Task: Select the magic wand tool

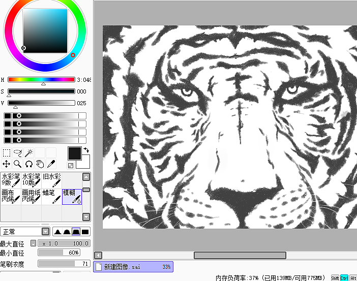Action: tap(29, 152)
